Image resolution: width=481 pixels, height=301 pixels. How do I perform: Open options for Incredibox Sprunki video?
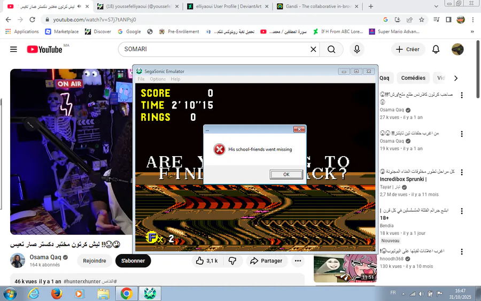click(x=462, y=173)
